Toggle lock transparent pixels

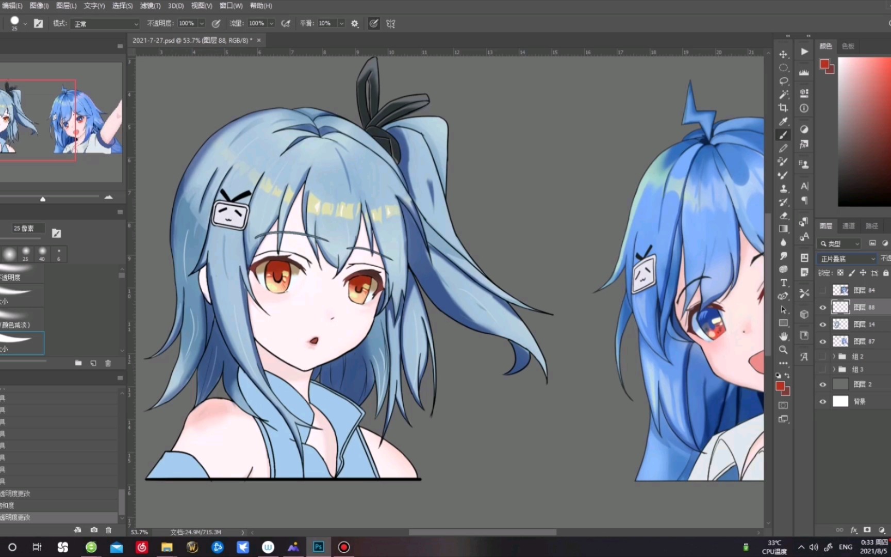pos(840,273)
